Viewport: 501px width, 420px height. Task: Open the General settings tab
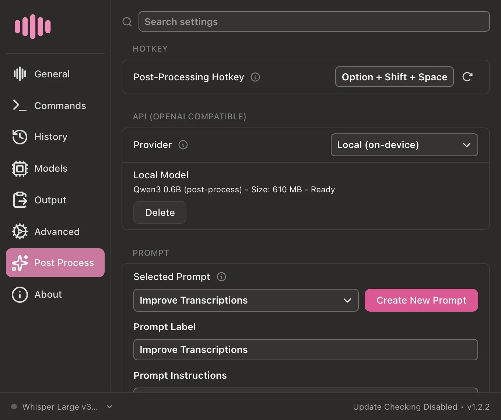[55, 74]
